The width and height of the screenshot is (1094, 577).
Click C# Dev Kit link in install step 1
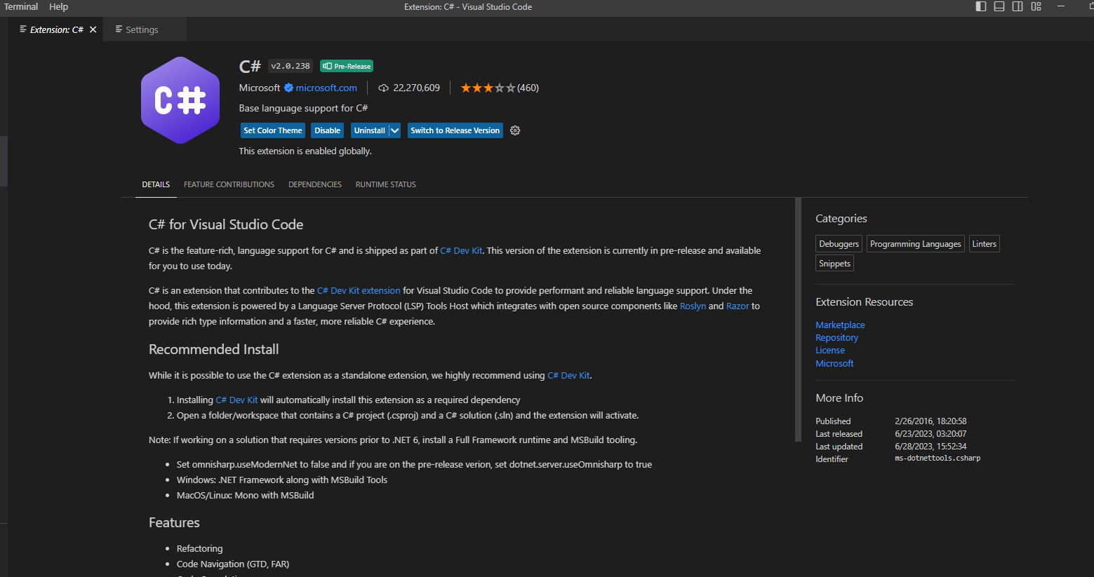(236, 400)
